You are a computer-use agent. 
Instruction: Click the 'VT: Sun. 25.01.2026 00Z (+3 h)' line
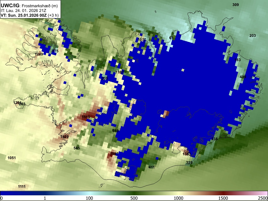[30, 15]
